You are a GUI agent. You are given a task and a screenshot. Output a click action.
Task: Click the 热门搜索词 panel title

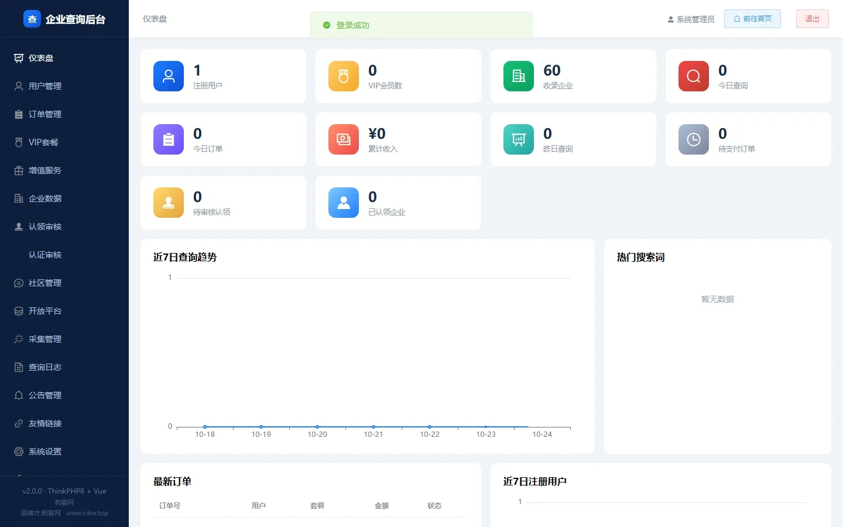pos(641,257)
